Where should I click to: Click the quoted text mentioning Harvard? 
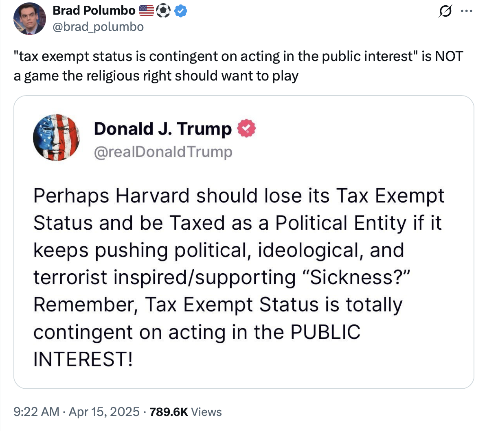pyautogui.click(x=239, y=277)
